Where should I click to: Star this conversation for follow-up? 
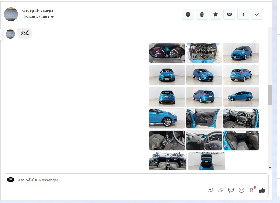pos(216,14)
